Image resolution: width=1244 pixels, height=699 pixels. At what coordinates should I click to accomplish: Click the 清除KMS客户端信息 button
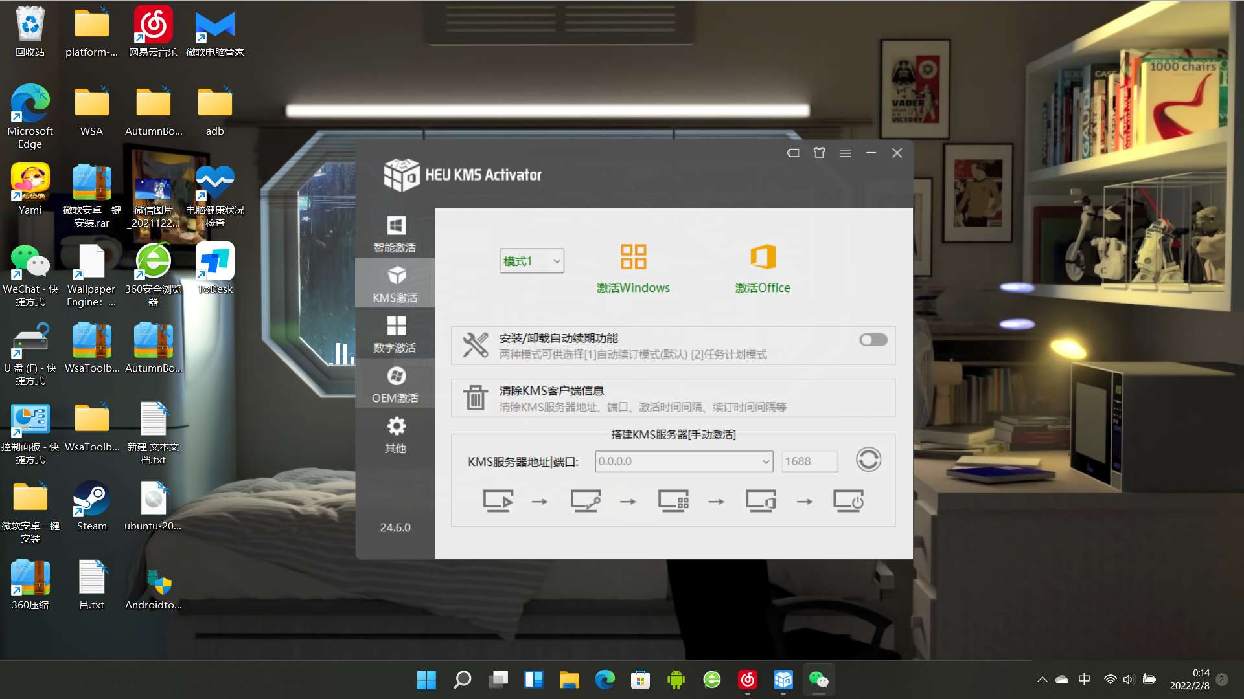(x=671, y=398)
